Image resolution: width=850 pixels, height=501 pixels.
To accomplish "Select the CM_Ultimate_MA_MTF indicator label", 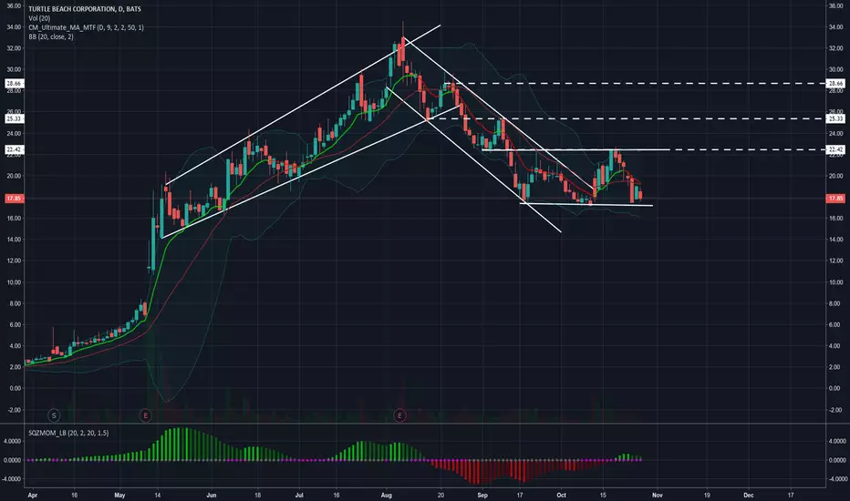I will (x=87, y=27).
